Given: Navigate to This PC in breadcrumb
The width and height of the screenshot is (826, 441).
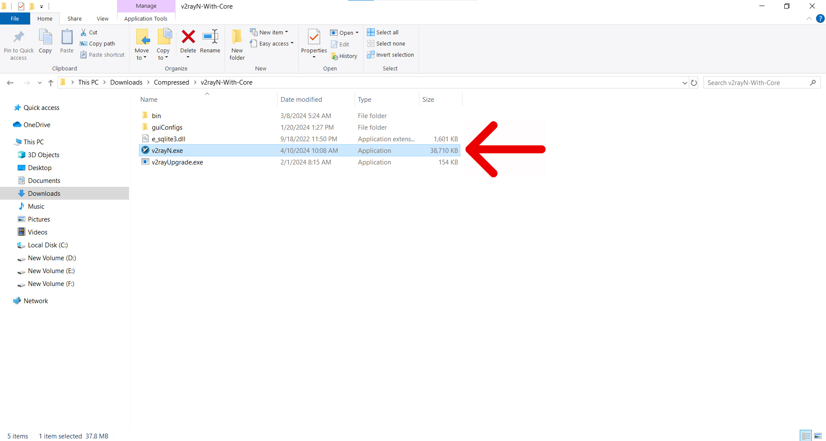Looking at the screenshot, I should coord(88,82).
